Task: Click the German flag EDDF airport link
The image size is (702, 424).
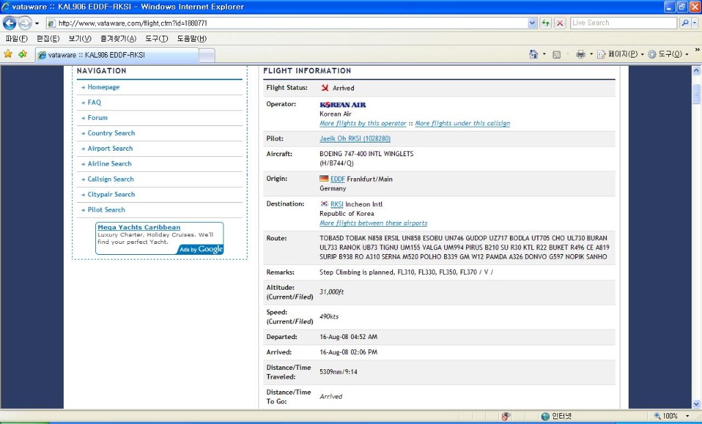Action: (x=337, y=179)
